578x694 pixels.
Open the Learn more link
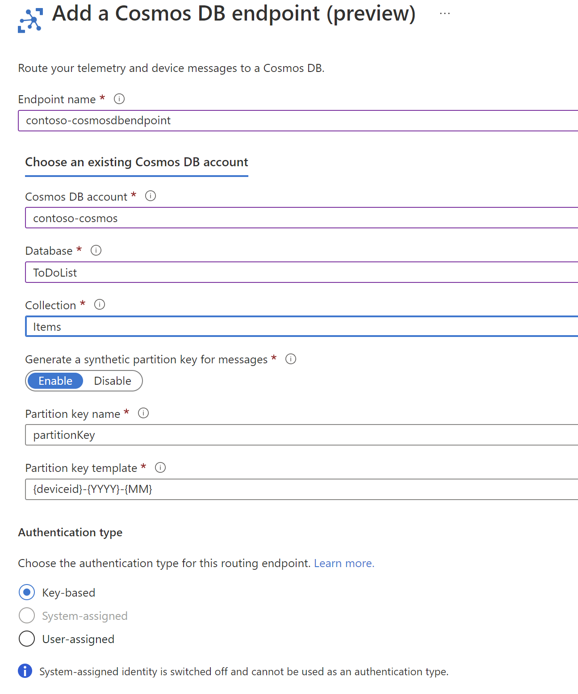[x=344, y=563]
